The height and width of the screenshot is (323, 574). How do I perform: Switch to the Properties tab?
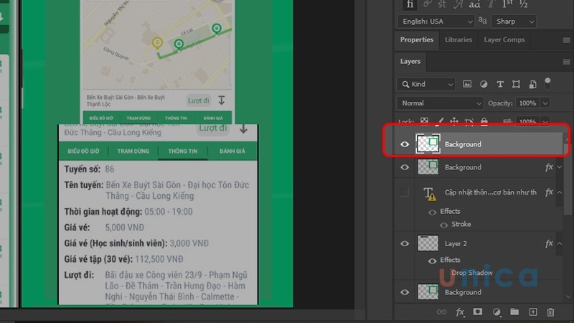pos(417,39)
